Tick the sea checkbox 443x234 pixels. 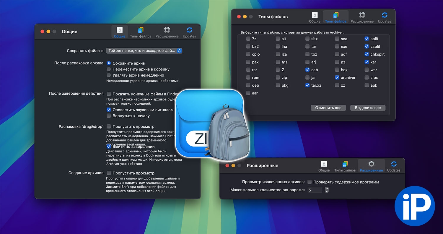click(337, 39)
